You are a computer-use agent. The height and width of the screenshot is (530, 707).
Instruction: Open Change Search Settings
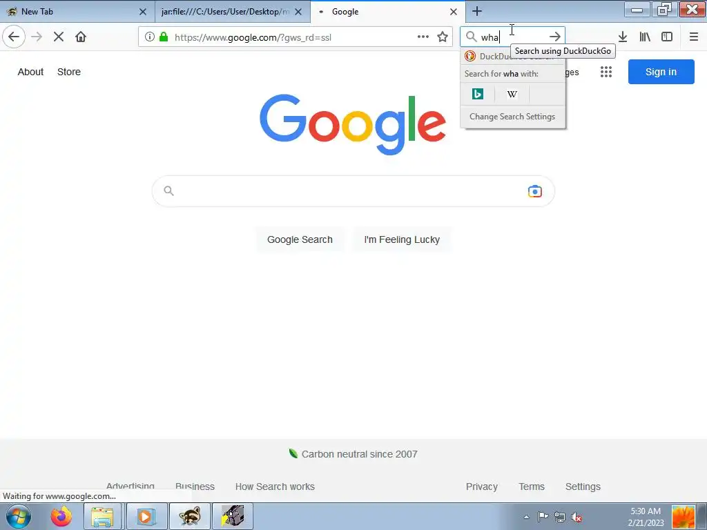[x=512, y=116]
